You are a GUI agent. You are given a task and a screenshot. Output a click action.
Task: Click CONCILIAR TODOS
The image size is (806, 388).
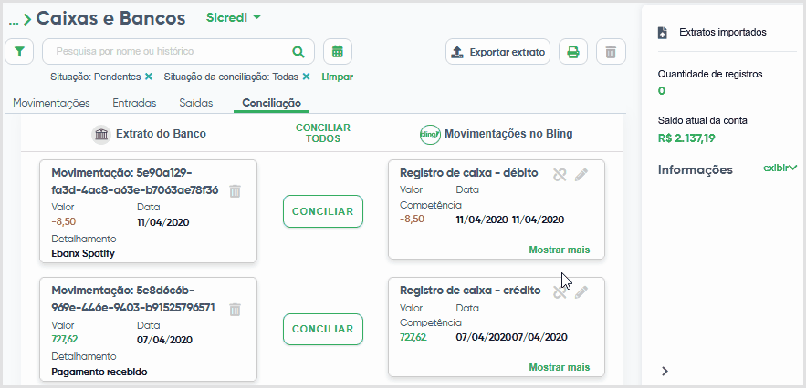pos(323,133)
